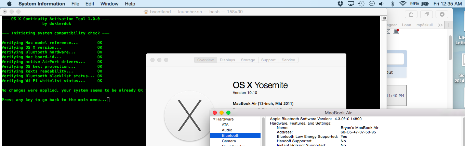Open the AirPlay display menu

click(351, 4)
